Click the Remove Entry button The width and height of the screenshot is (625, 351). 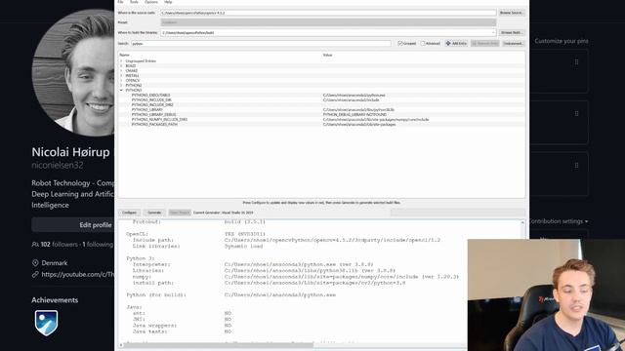pos(484,43)
